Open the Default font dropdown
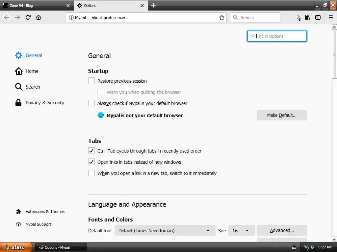Viewport: 337px width, 252px height. click(165, 230)
